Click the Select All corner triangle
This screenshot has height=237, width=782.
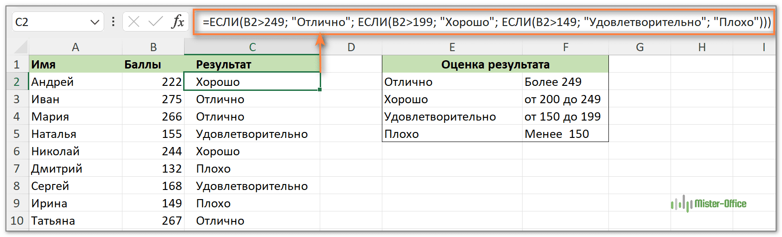point(20,47)
